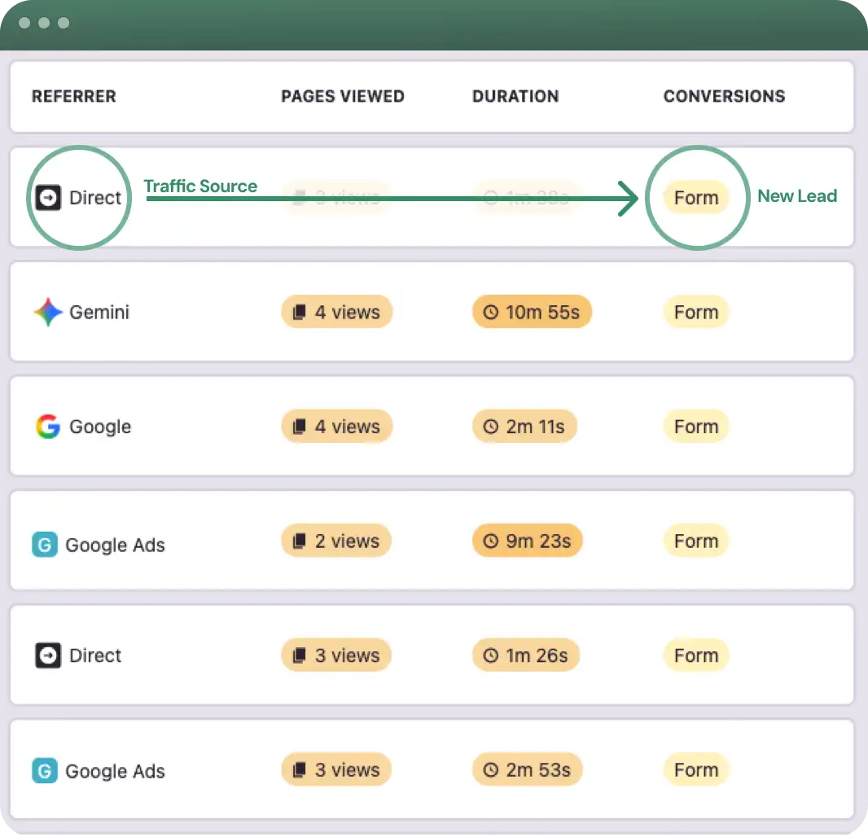
Task: Select the CONVERSIONS column header
Action: tap(724, 96)
